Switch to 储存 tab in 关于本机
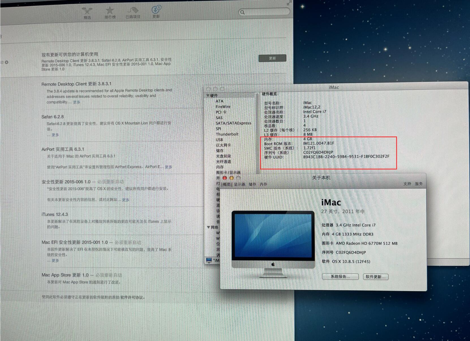Viewport: 470px width, 341px height. click(x=252, y=184)
